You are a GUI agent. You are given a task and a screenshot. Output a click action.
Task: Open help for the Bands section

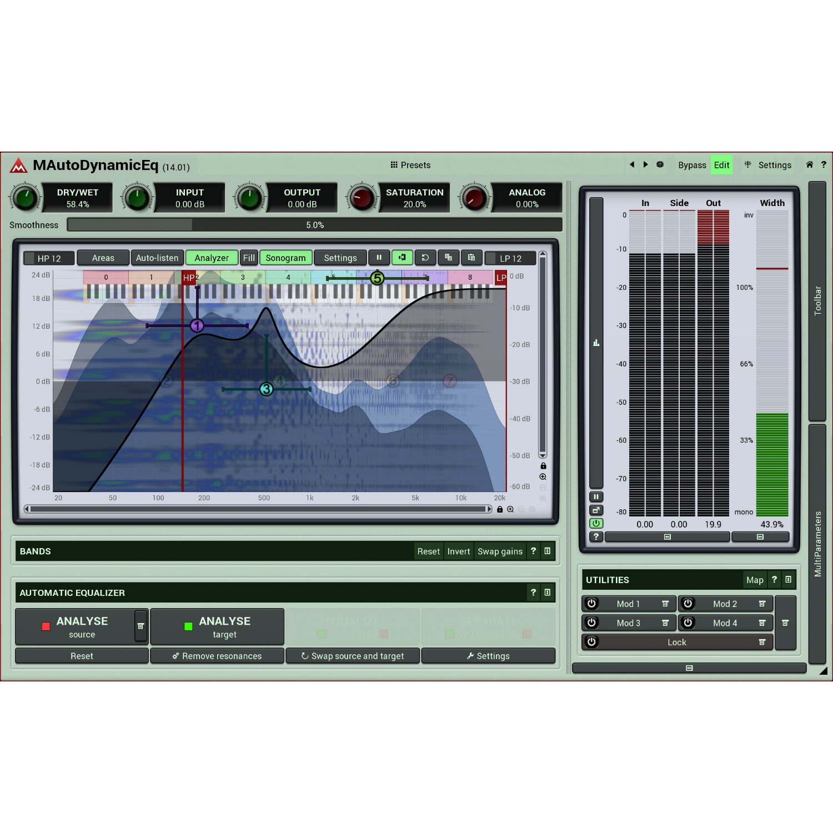[x=533, y=551]
